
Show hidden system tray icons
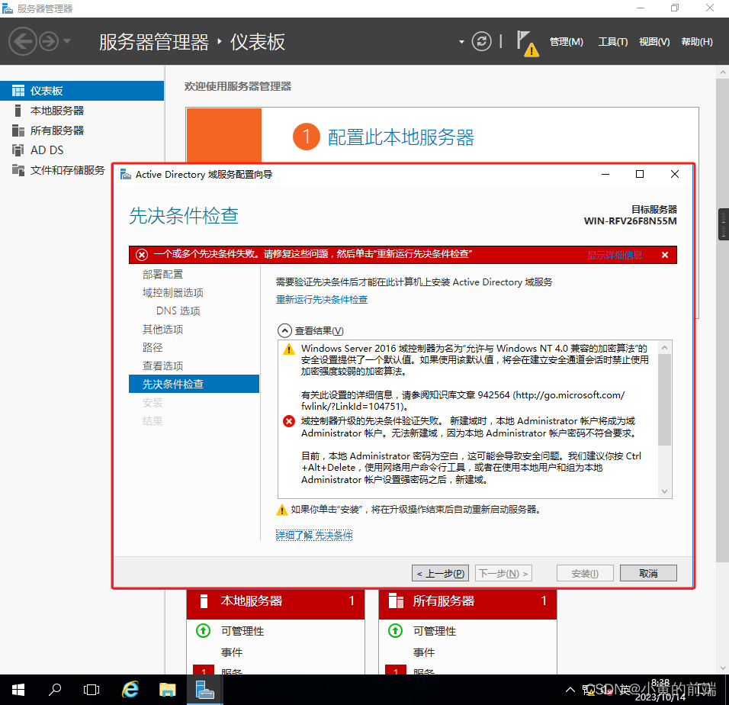coord(570,690)
